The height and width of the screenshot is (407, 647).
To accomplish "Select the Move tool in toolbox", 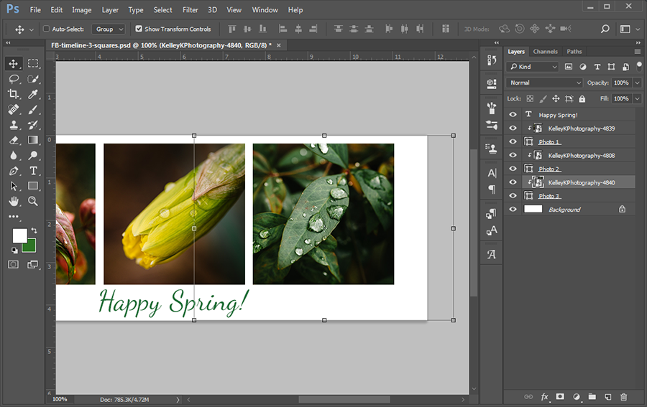I will click(13, 63).
